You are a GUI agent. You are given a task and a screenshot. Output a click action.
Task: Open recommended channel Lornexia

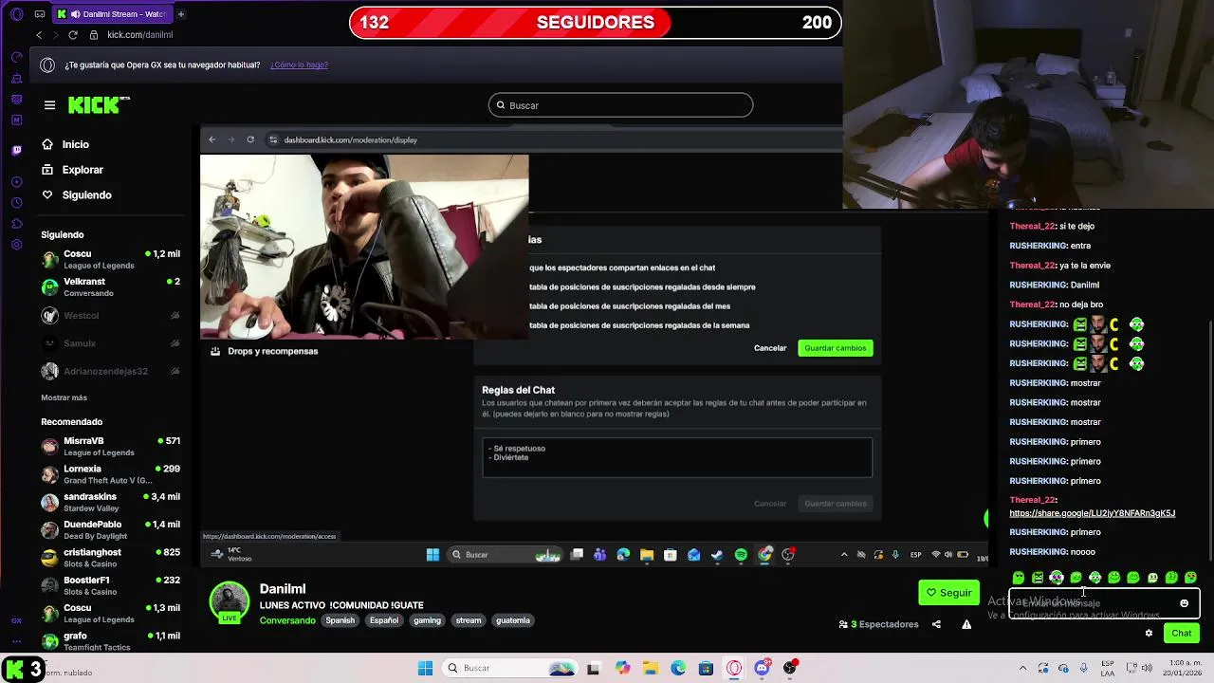110,474
